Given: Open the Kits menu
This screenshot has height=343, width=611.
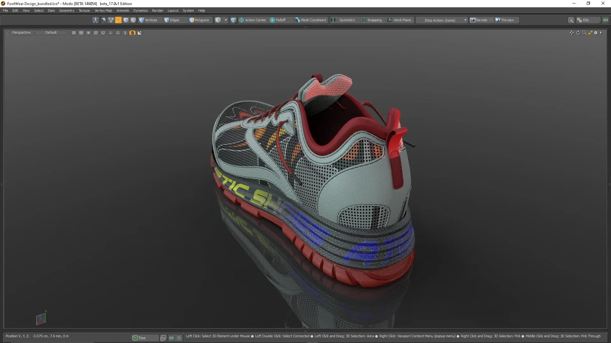Looking at the screenshot, I should click(x=588, y=20).
